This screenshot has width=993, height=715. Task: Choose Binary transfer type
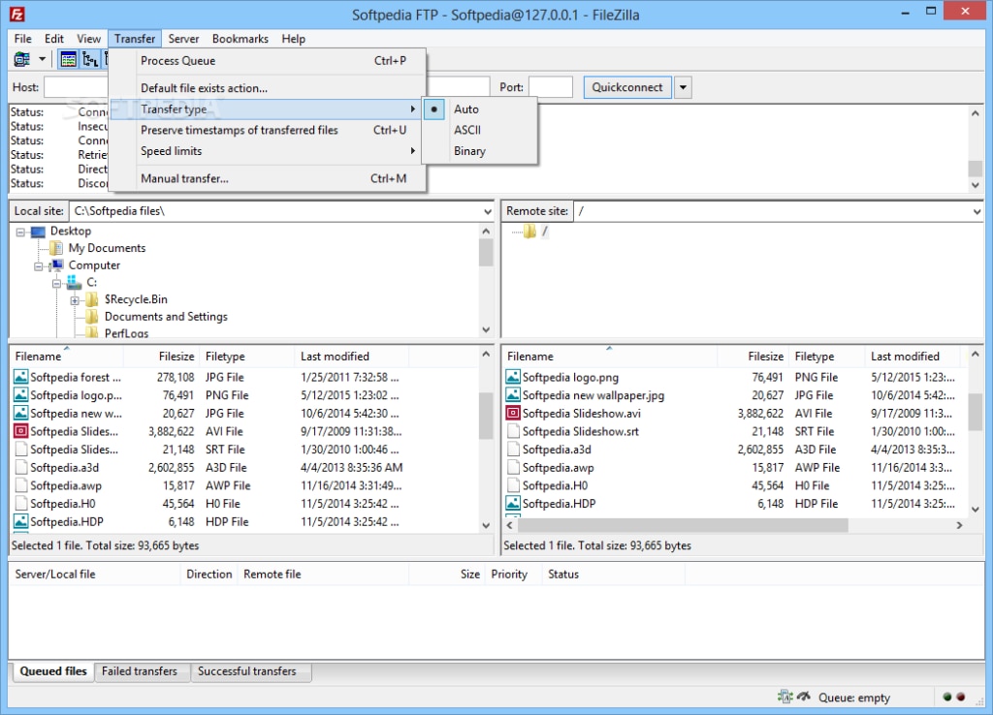(480, 150)
